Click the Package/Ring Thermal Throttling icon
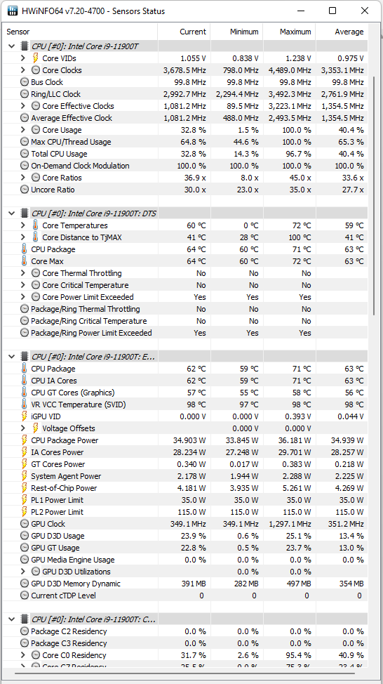 click(x=25, y=309)
